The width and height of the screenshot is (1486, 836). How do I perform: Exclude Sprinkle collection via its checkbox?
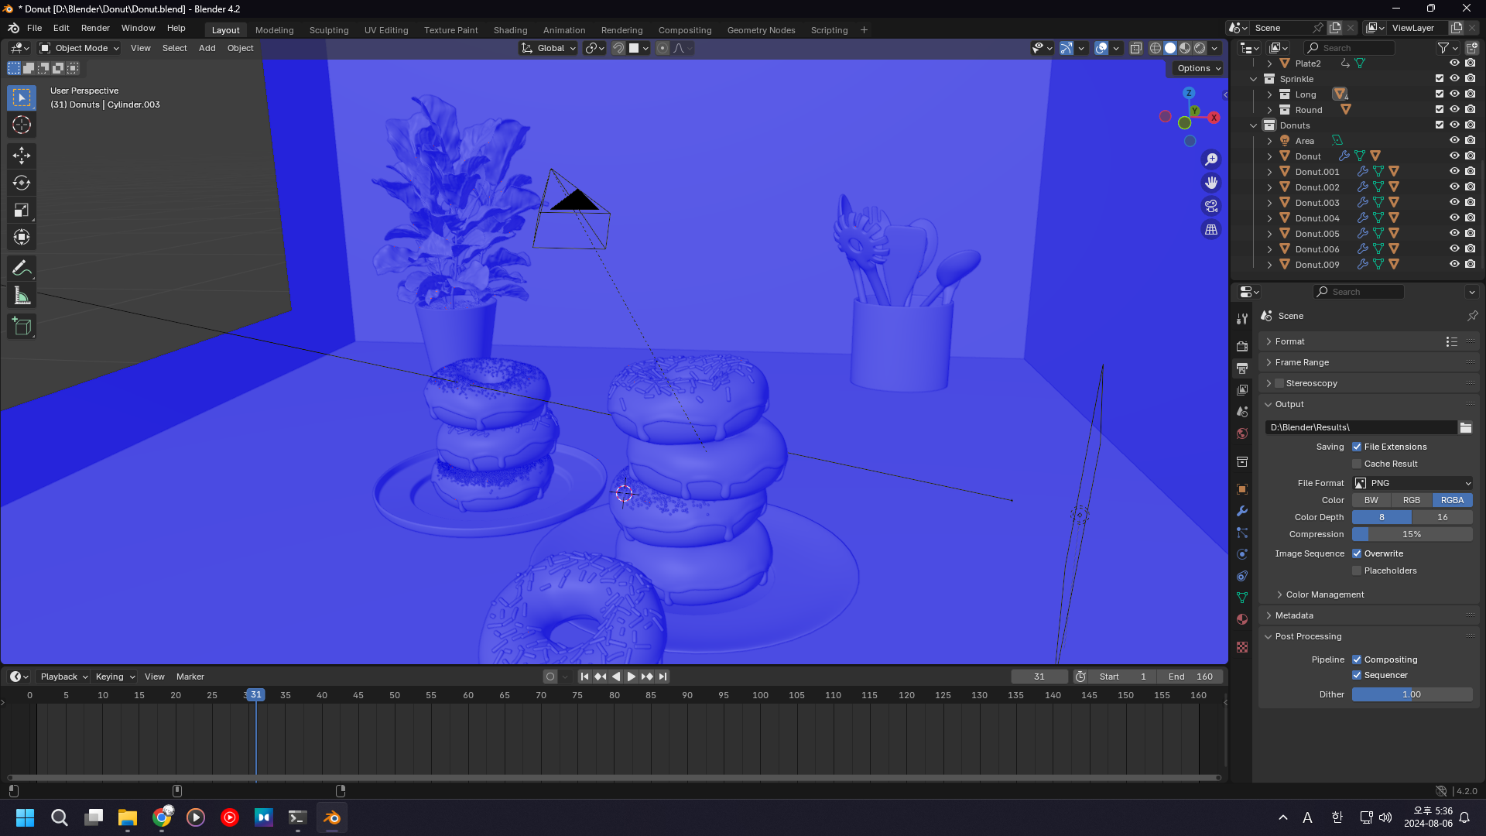(1440, 78)
